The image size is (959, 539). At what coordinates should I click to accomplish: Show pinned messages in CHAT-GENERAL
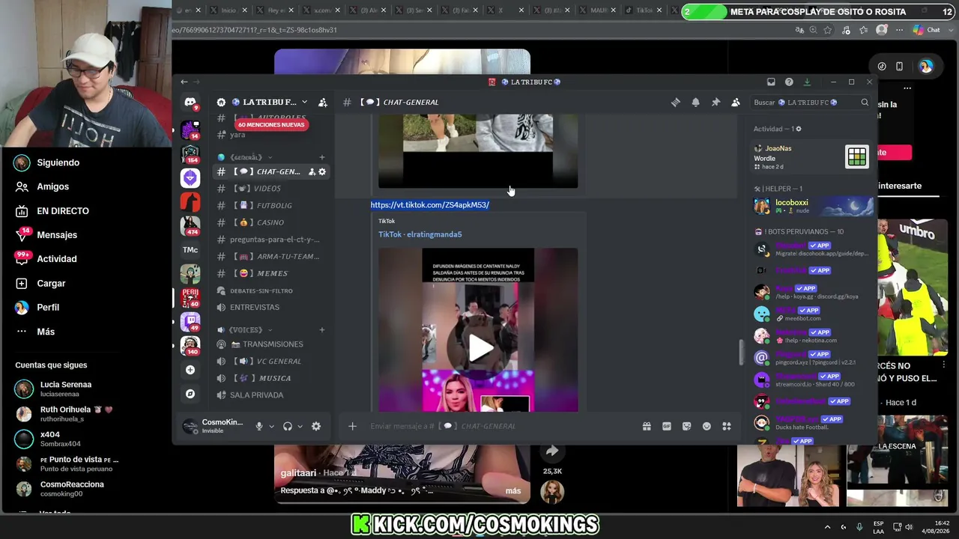716,103
